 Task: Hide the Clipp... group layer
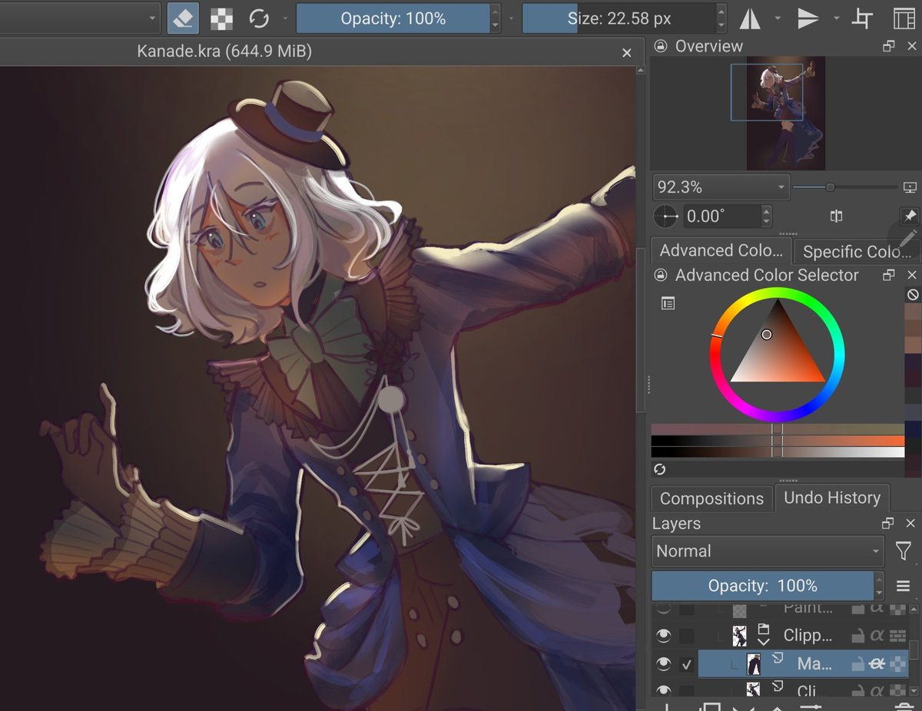coord(664,636)
